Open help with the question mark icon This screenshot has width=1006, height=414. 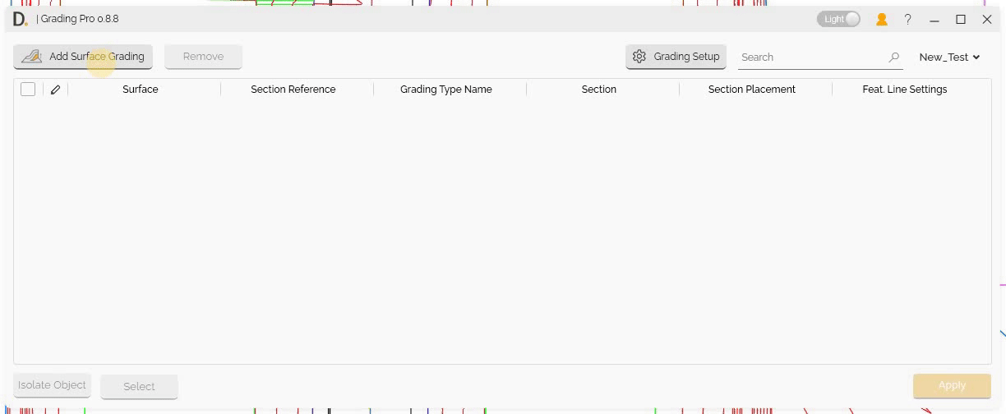pyautogui.click(x=907, y=19)
